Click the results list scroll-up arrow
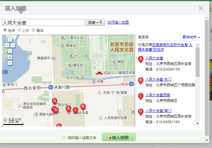212x148 pixels. point(198,45)
